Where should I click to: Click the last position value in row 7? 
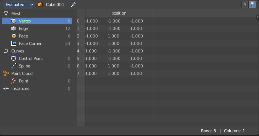point(136,73)
